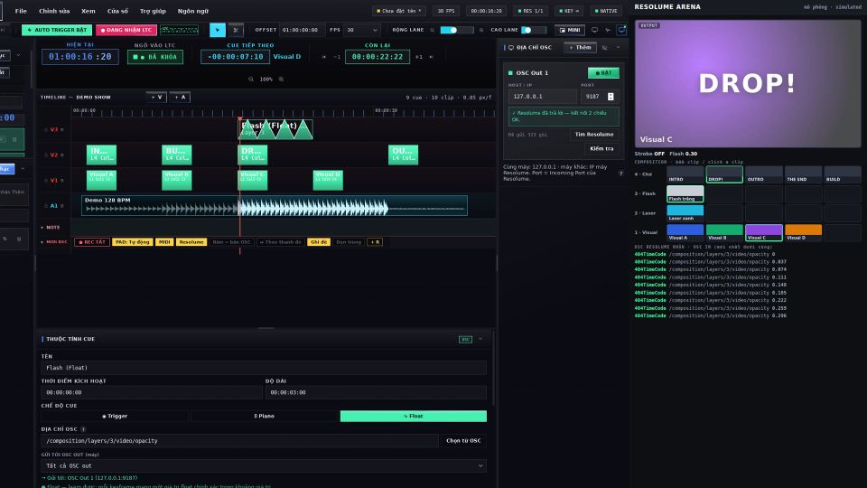The width and height of the screenshot is (867, 488).
Task: Select Float cue mode
Action: (413, 416)
